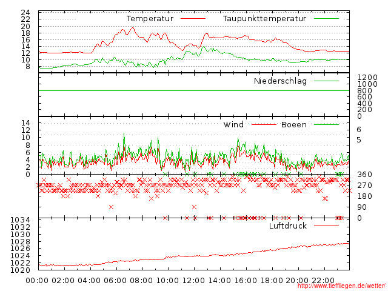388x291 pixels.
Task: Select the 22:00 time axis label
Action: [x=323, y=280]
